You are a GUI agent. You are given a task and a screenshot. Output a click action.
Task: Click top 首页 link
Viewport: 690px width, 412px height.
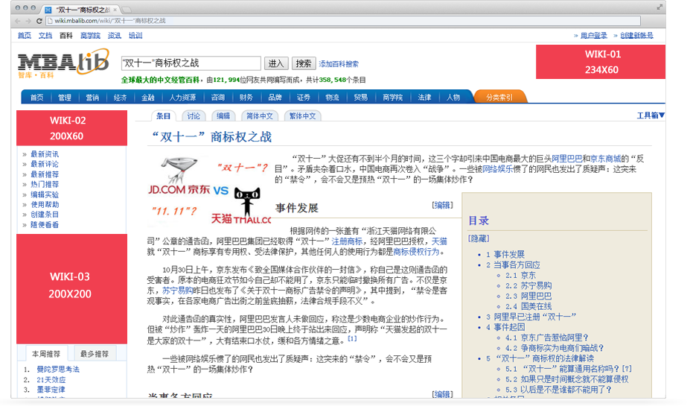click(x=25, y=36)
